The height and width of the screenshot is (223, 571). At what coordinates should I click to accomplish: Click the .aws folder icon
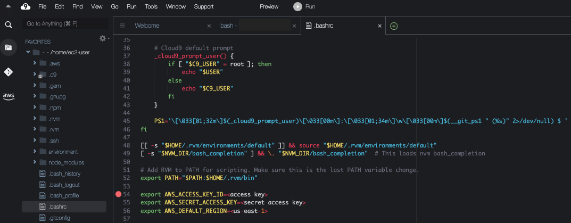point(43,63)
